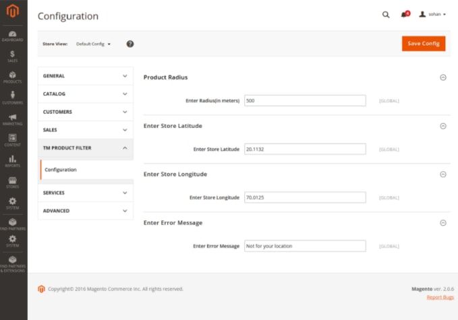Select the Configuration item under TM Product Filter

point(61,170)
